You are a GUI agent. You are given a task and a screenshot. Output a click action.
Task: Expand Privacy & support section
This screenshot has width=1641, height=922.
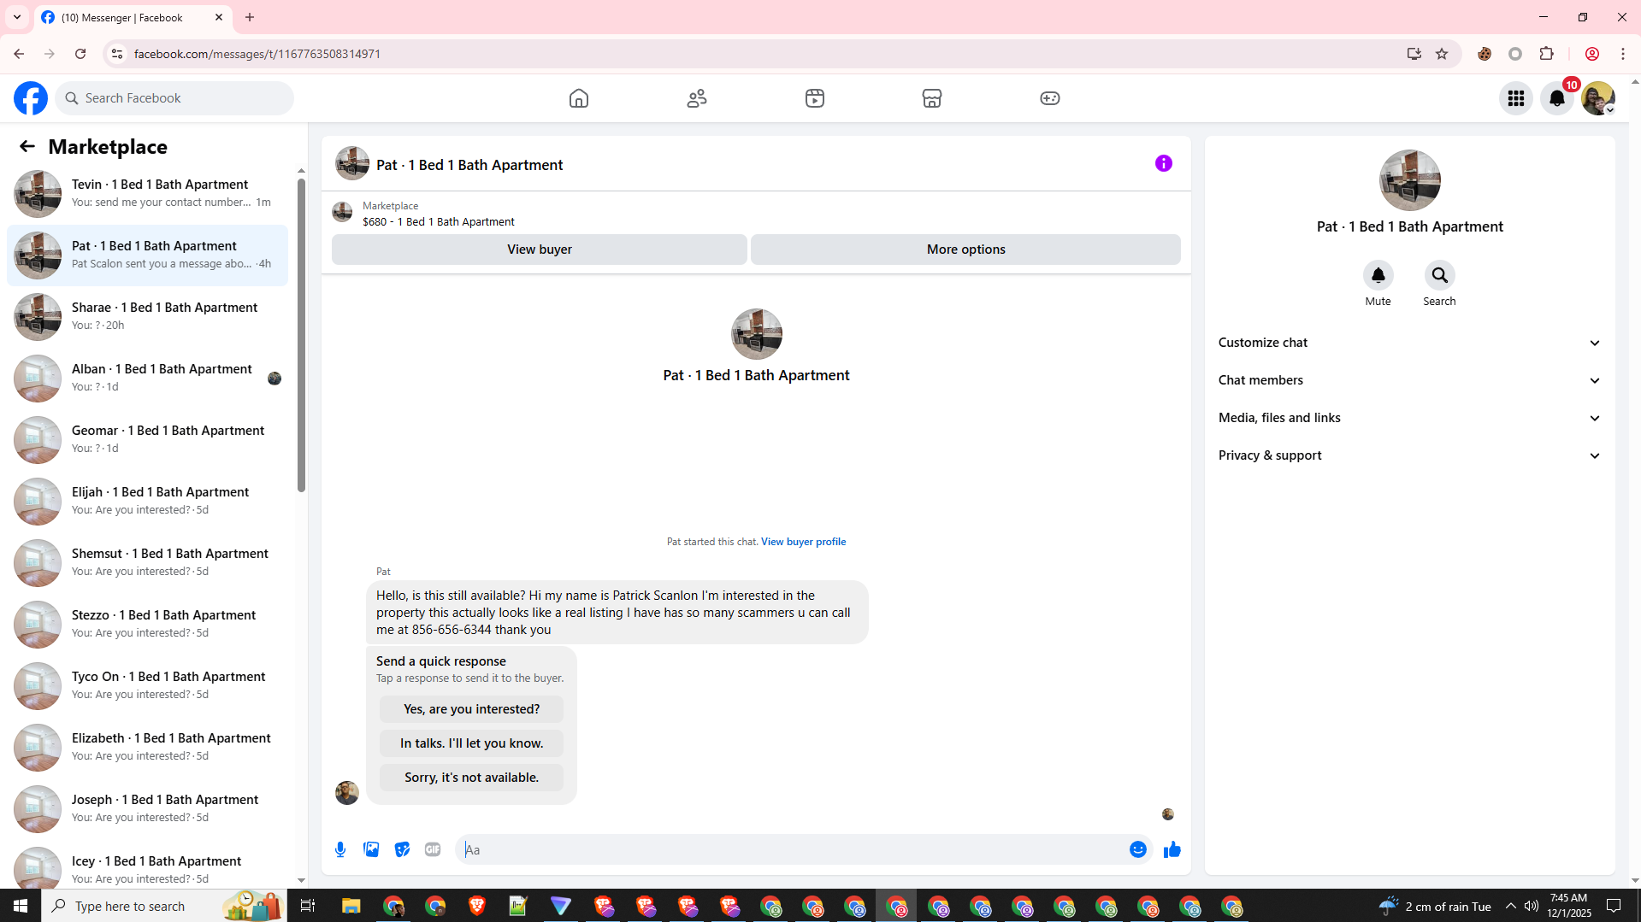[x=1410, y=455]
